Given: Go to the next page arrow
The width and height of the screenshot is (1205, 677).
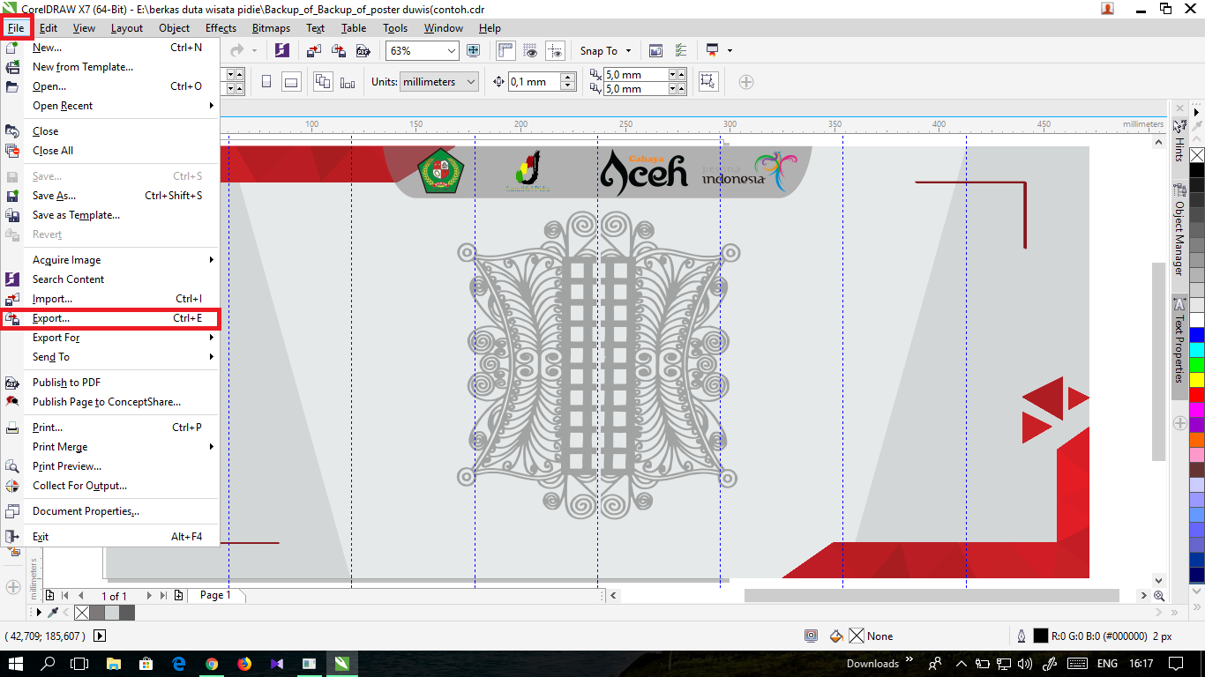Looking at the screenshot, I should point(149,596).
